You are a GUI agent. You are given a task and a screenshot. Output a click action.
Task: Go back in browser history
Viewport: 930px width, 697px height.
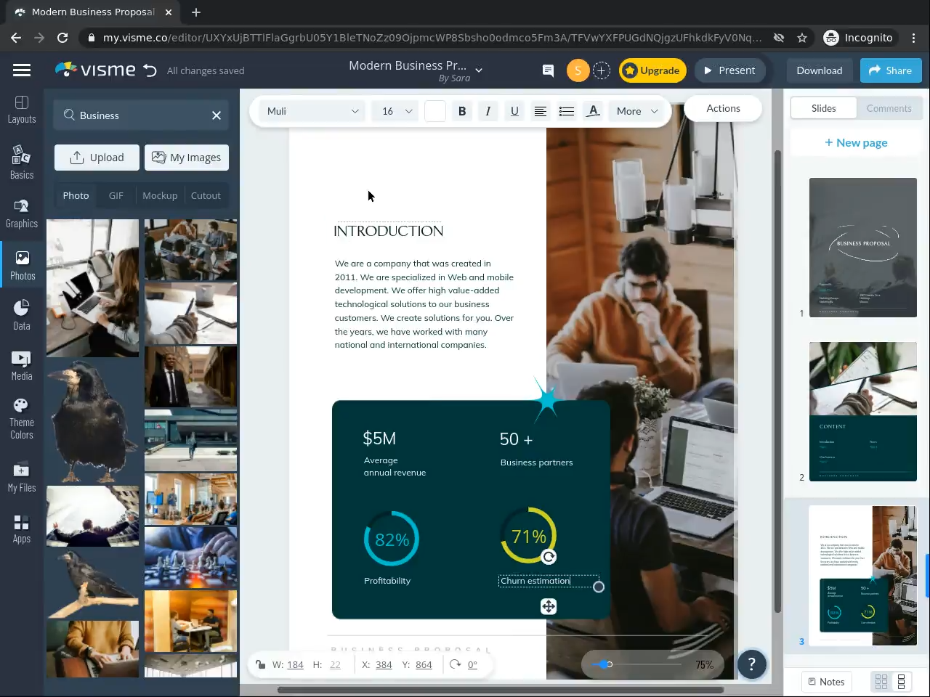(x=16, y=38)
